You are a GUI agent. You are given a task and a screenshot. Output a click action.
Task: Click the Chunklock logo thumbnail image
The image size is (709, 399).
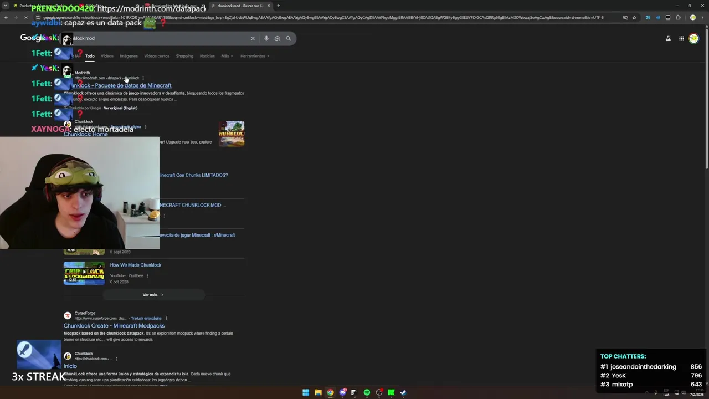click(232, 134)
